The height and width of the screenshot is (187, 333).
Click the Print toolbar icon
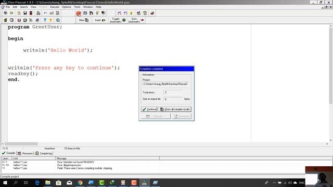coord(38,13)
